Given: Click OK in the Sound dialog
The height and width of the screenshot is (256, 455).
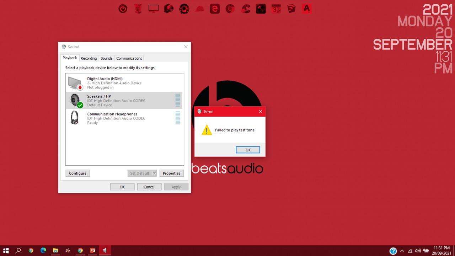Looking at the screenshot, I should pyautogui.click(x=122, y=187).
